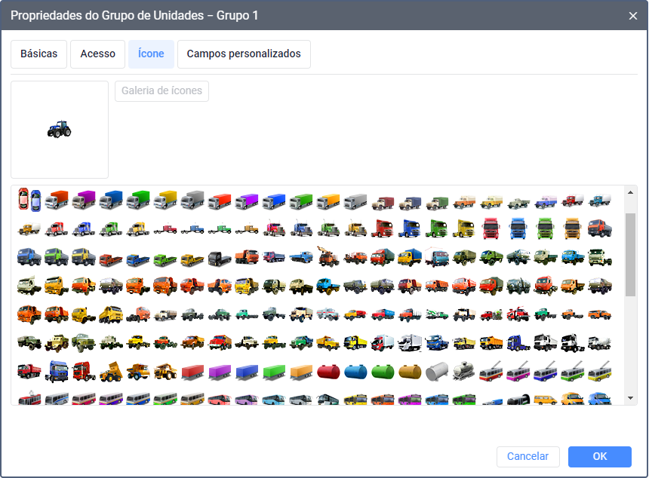The width and height of the screenshot is (649, 478).
Task: Select the silver cylindrical tank icon
Action: coord(437,372)
